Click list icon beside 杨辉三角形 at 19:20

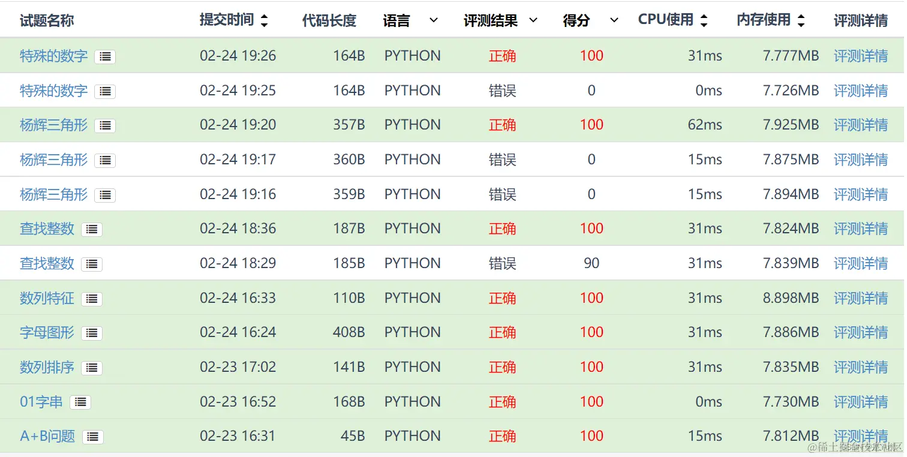click(105, 125)
